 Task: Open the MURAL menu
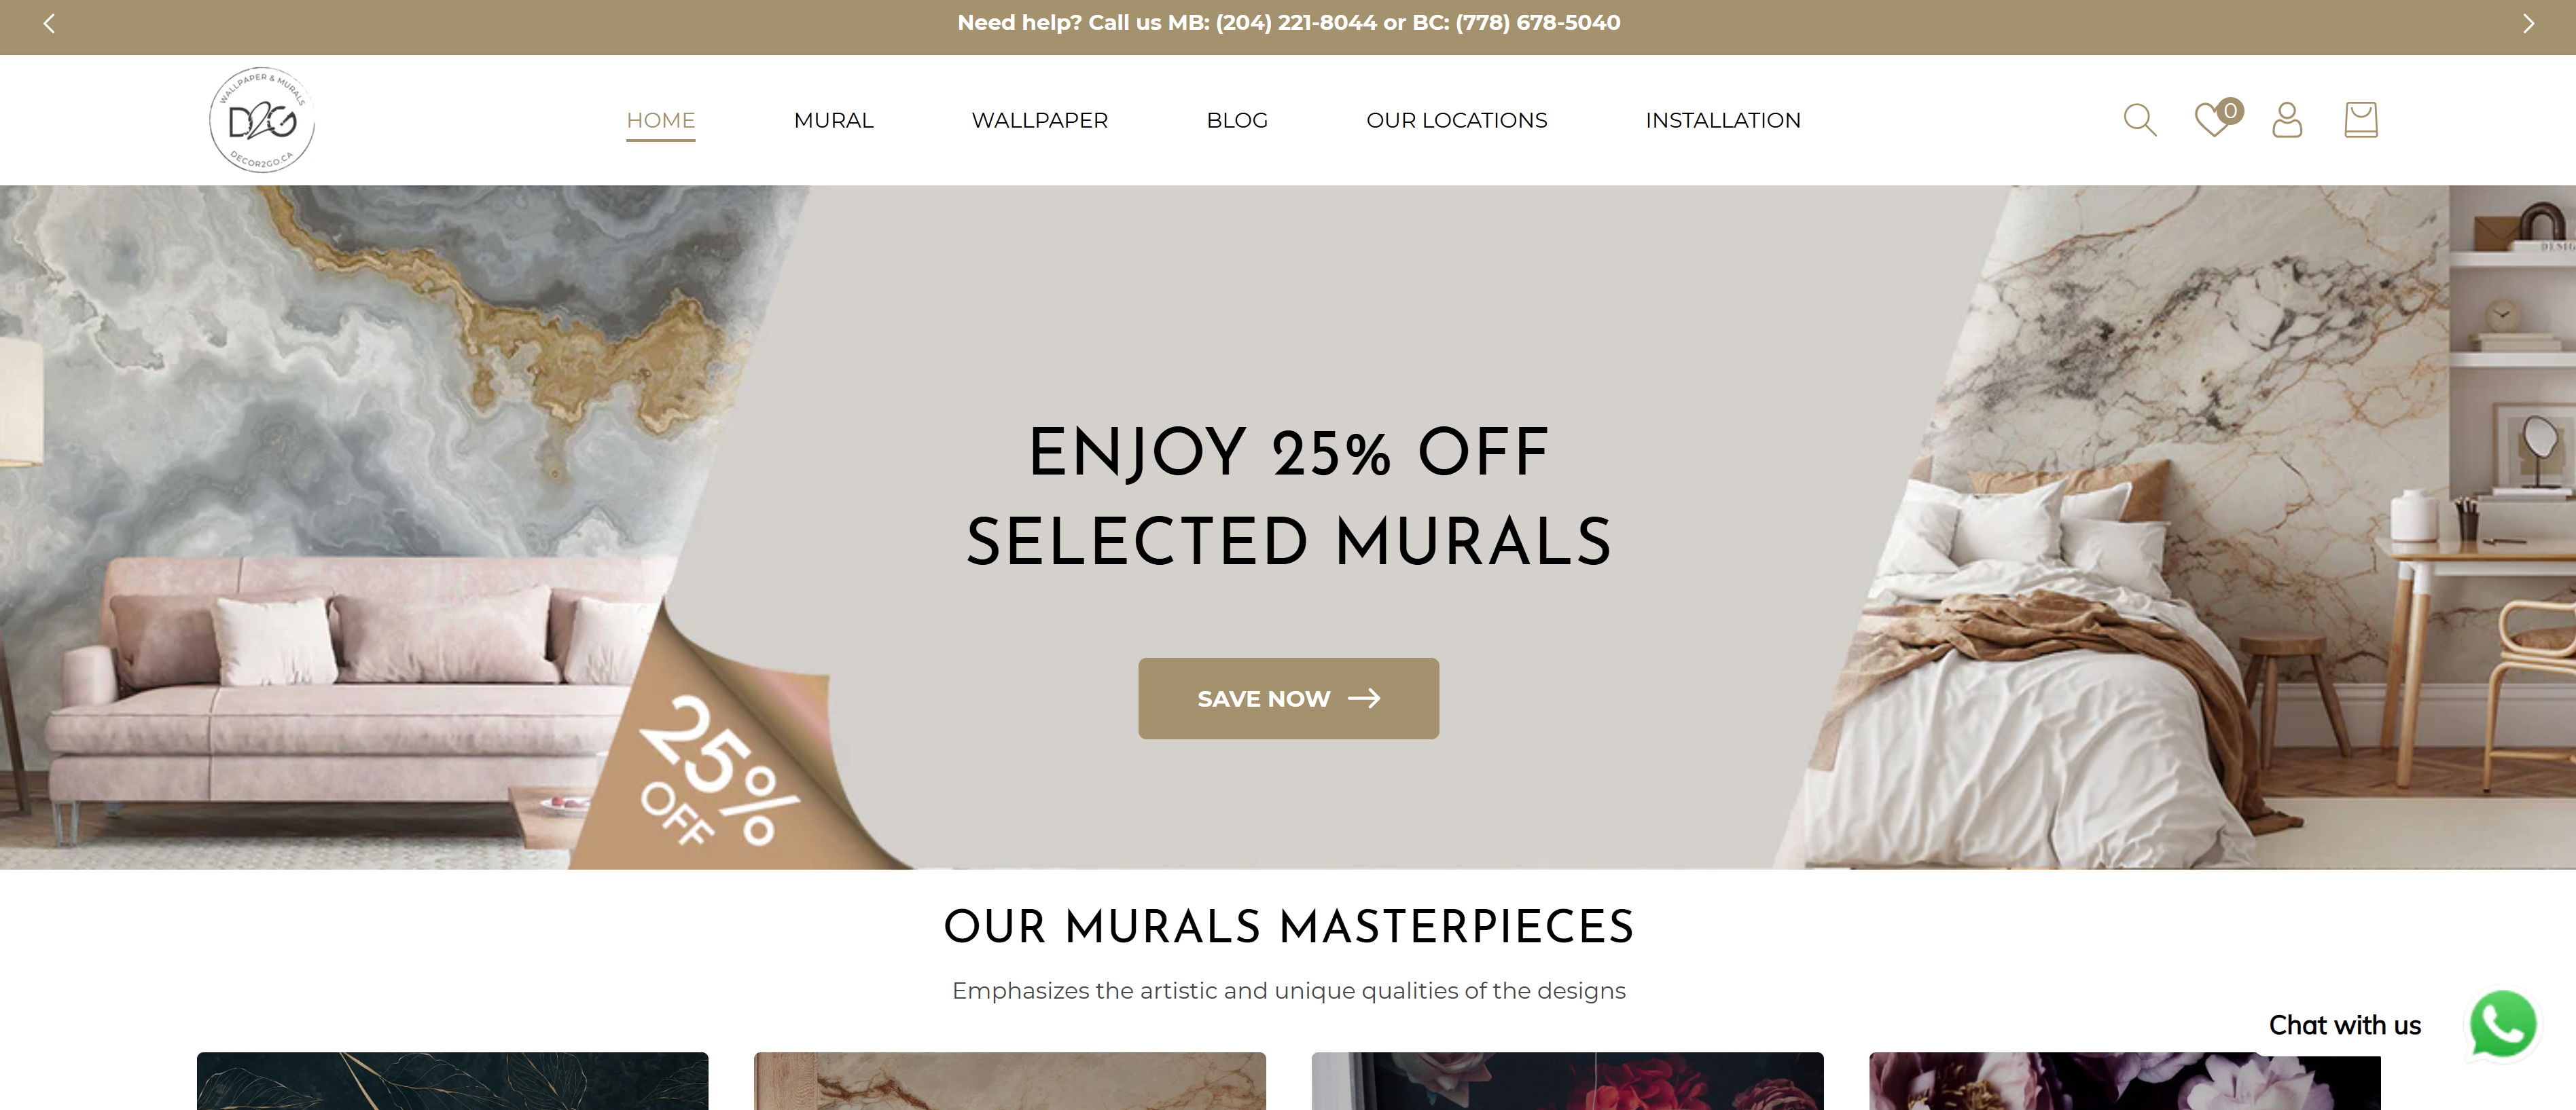[833, 120]
